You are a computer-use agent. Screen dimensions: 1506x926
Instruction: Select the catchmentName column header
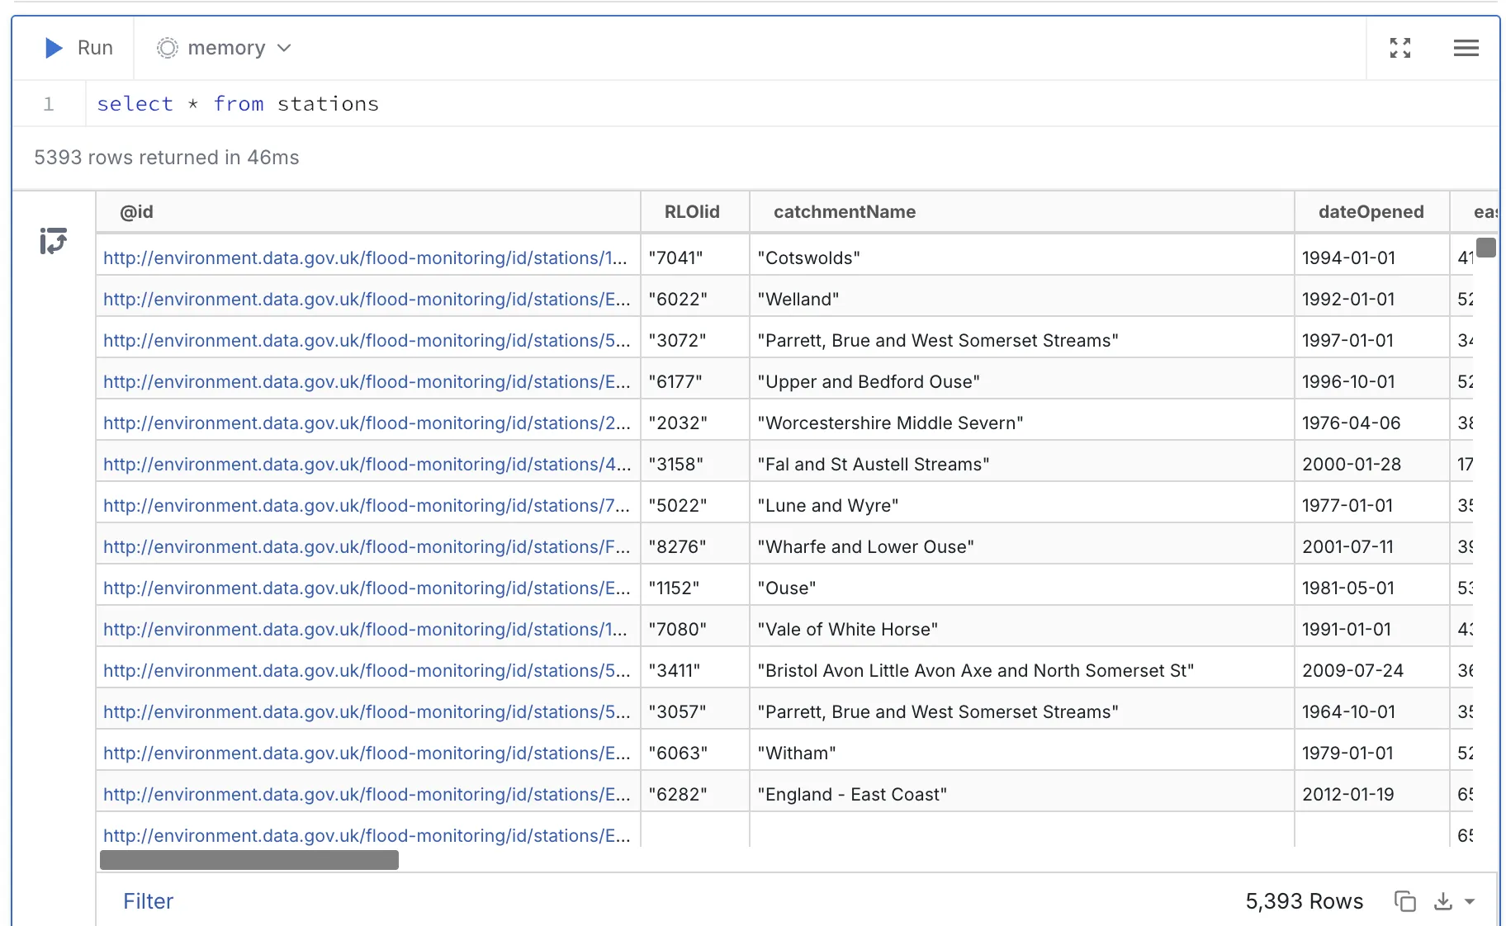[x=844, y=212]
